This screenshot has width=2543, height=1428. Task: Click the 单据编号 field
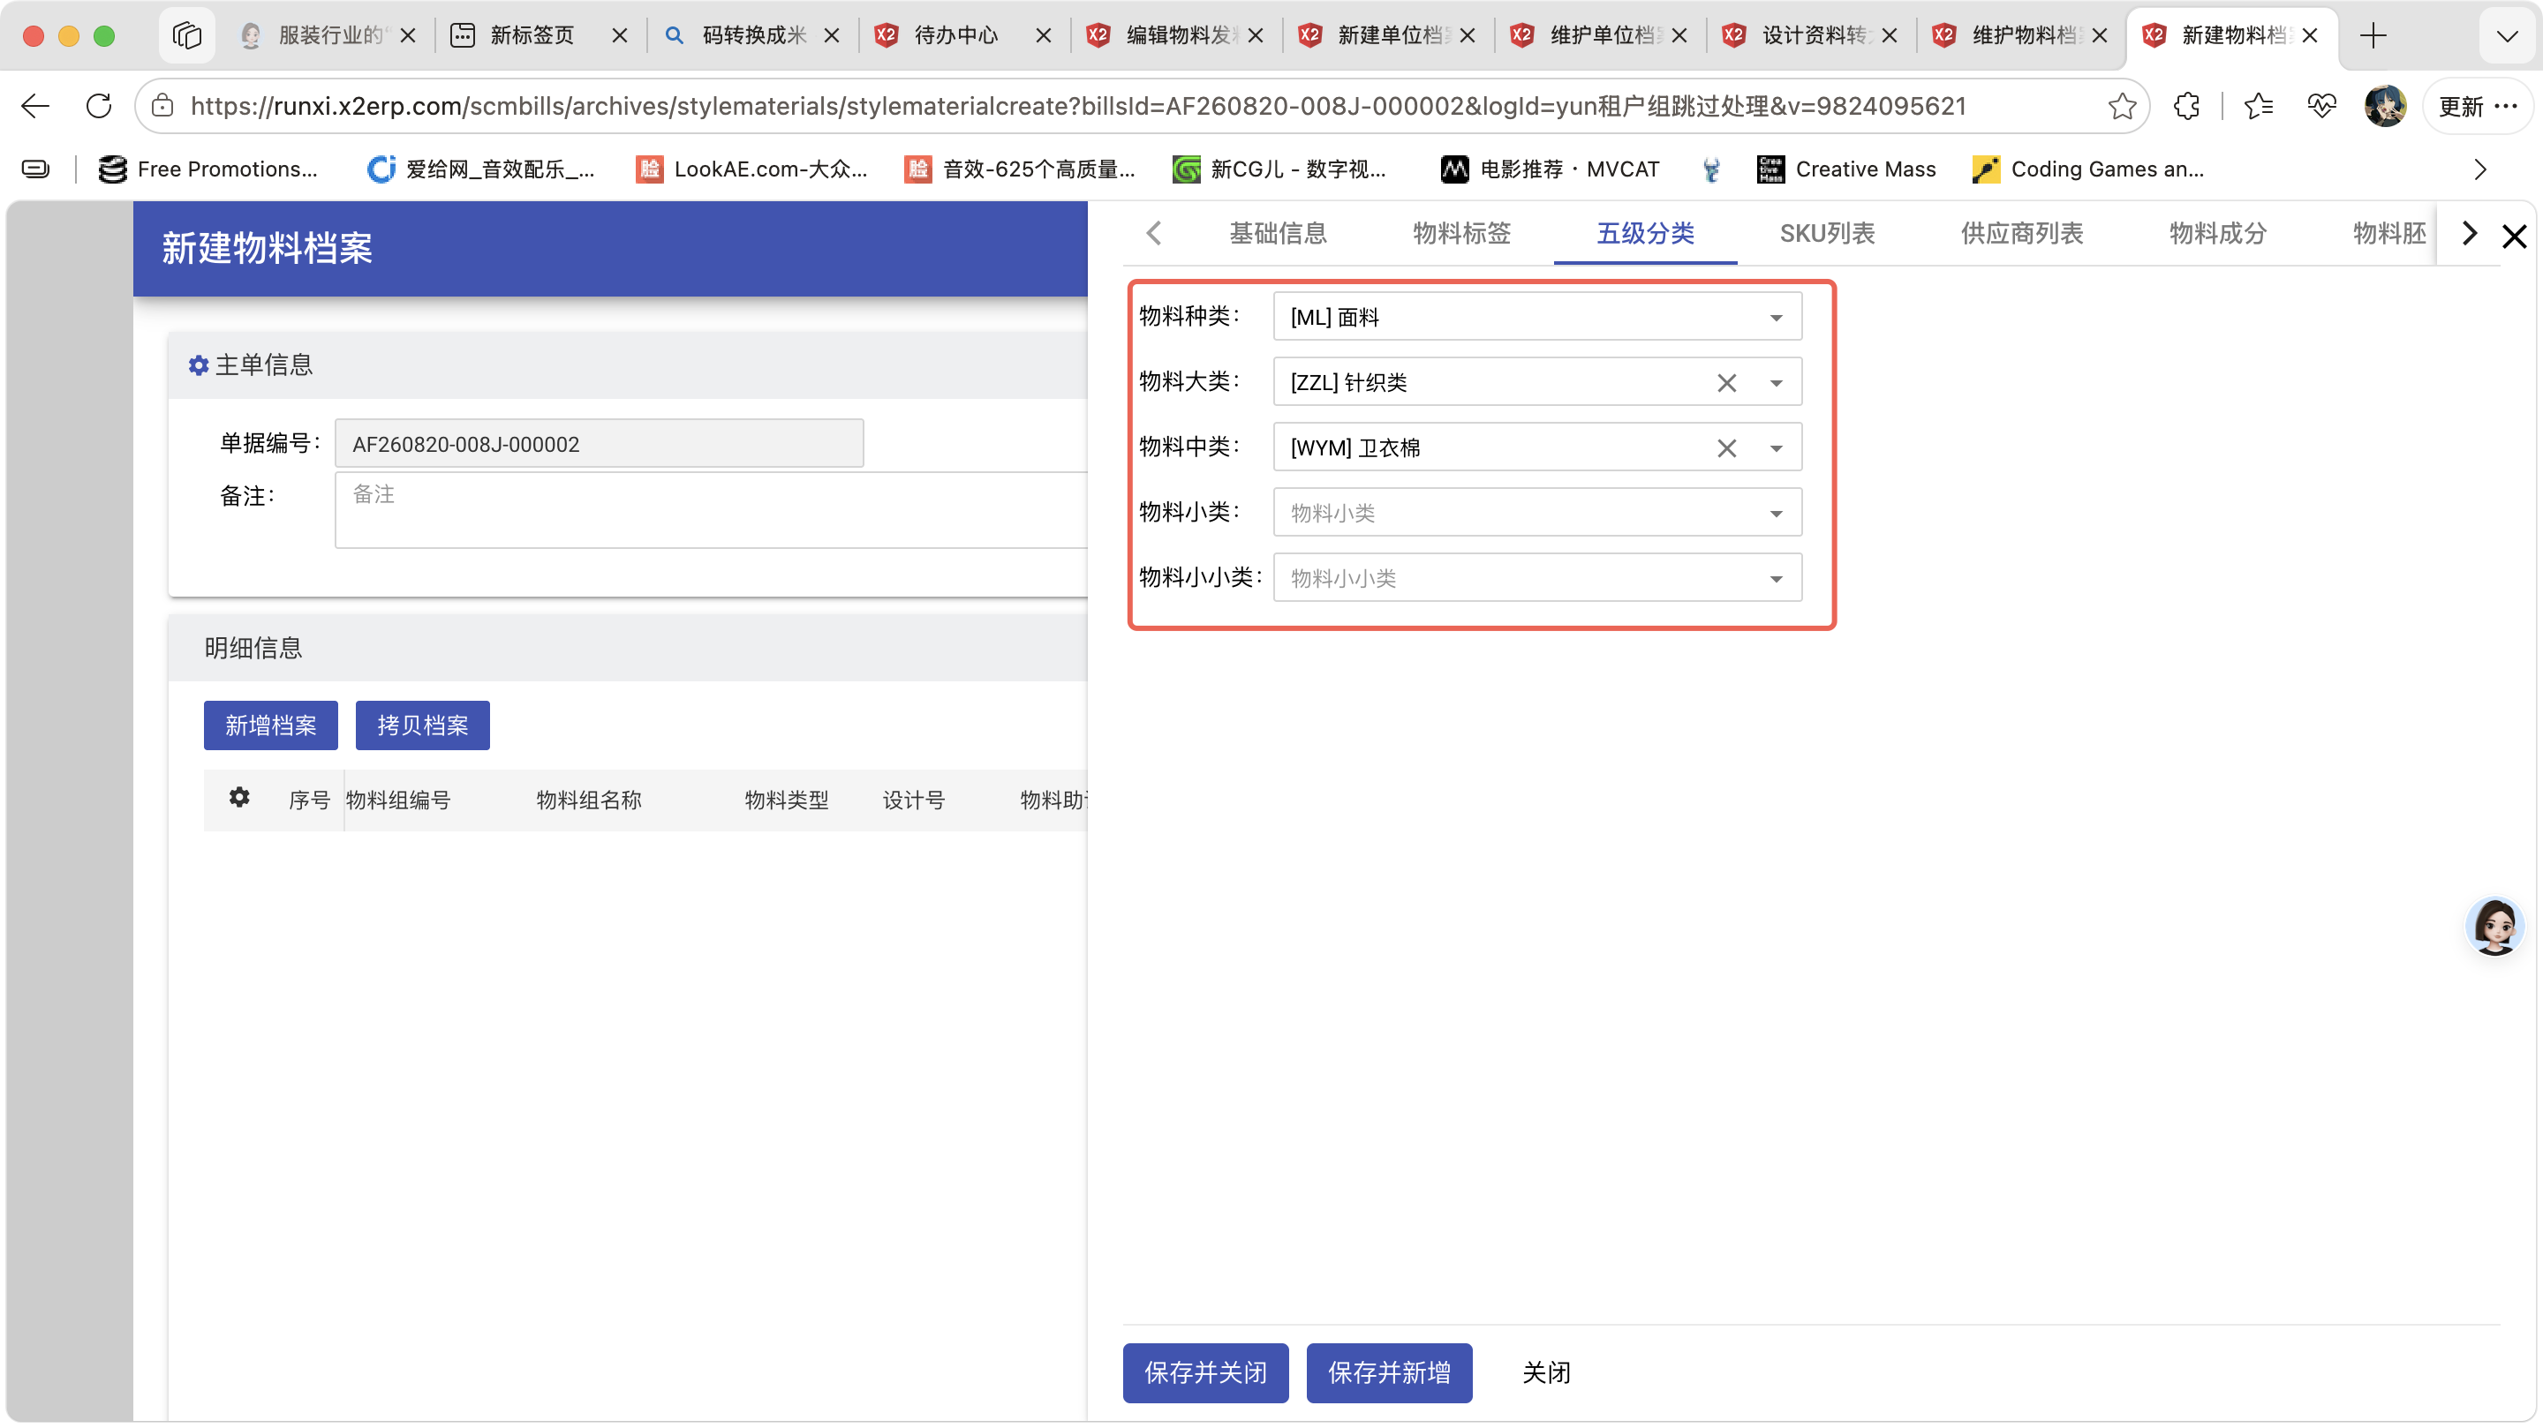tap(599, 443)
